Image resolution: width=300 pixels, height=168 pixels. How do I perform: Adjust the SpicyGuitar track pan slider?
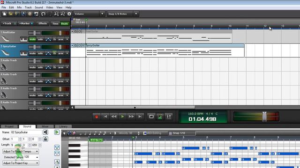(x=34, y=47)
